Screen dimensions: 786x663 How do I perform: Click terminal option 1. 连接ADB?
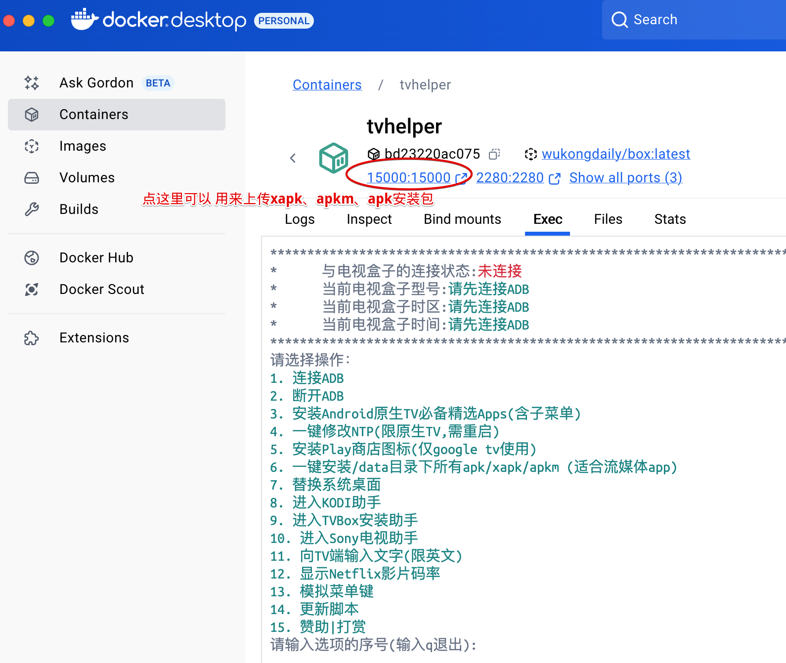pos(306,378)
